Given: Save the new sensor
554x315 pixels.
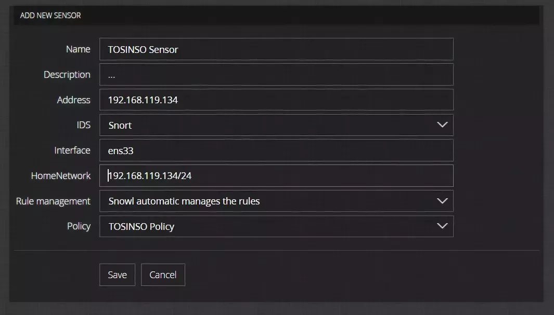Looking at the screenshot, I should tap(117, 275).
